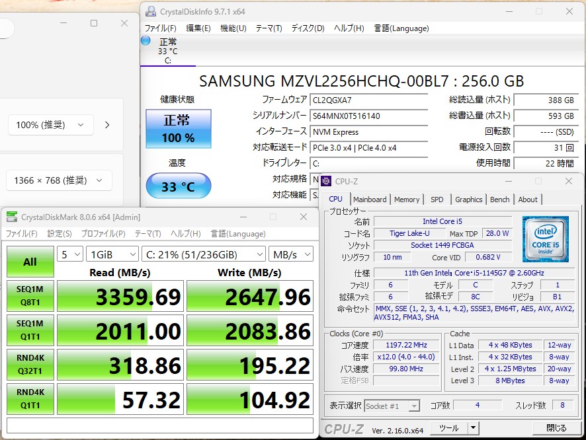
Task: Click the blue drive status circle for C:
Action: pyautogui.click(x=146, y=41)
